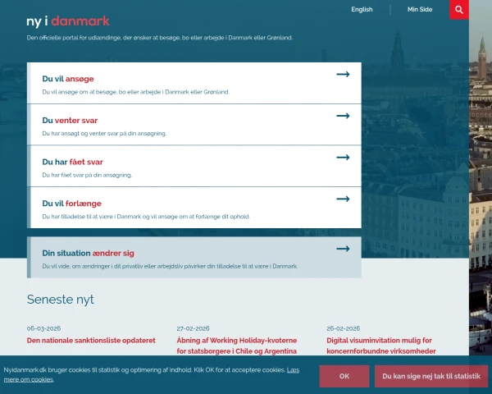Open the Du vil forlænge heading
Image resolution: width=492 pixels, height=394 pixels.
(x=72, y=204)
